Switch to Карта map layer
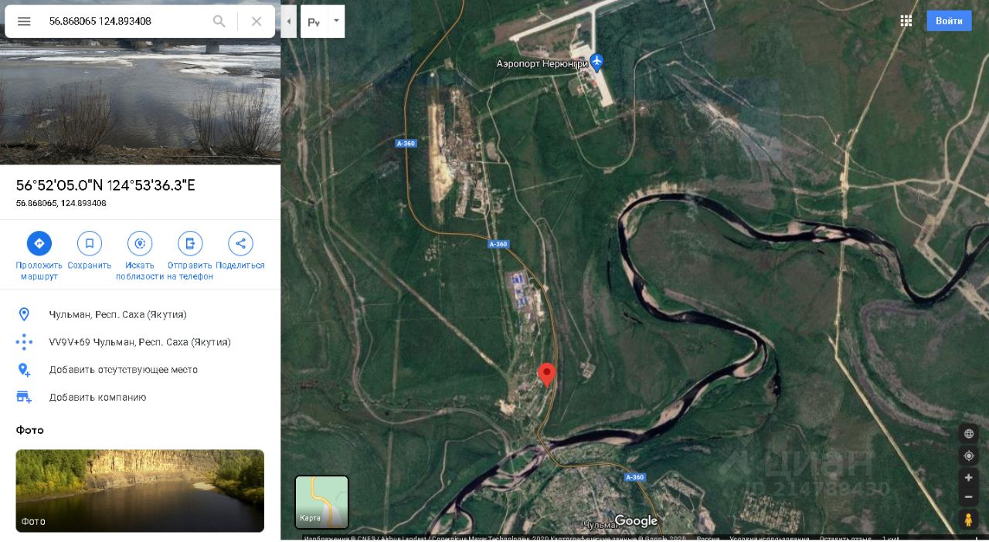The width and height of the screenshot is (989, 542). pyautogui.click(x=321, y=502)
